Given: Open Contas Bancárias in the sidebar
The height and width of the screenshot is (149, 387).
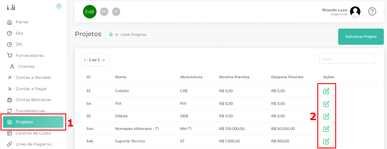Looking at the screenshot, I should [x=33, y=100].
